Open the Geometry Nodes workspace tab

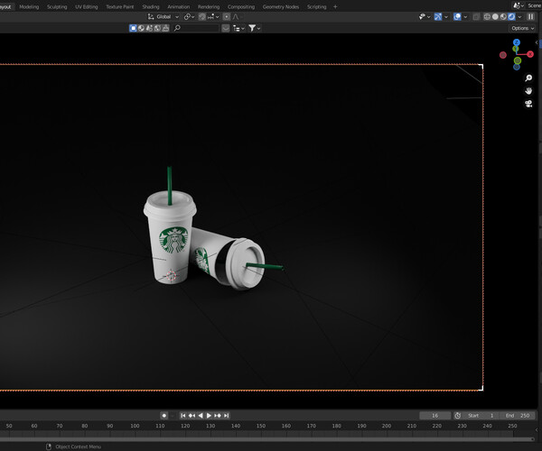281,6
